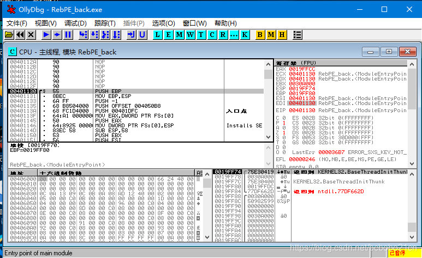Screen dimensions: 422x258
Task: Click registers pane scroll down arrow
Action: [x=412, y=163]
